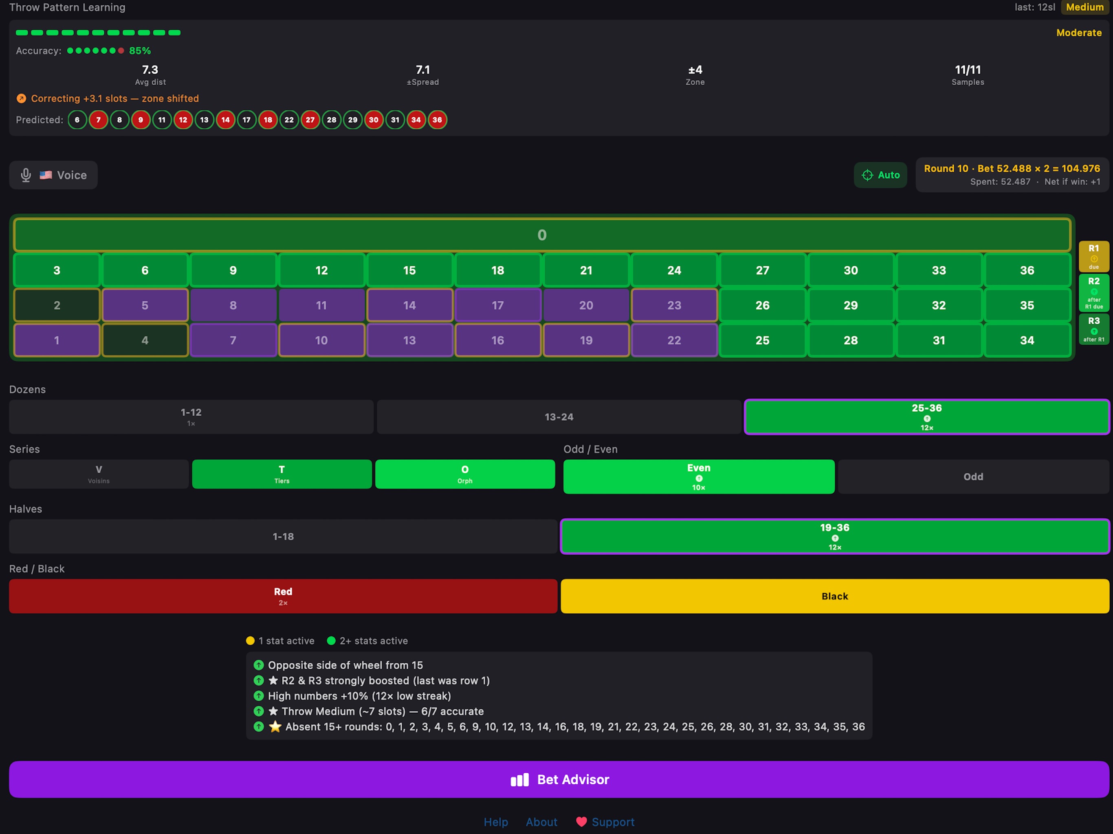Click the green arrow icon beside 'Opposite side of wheel'
This screenshot has height=834, width=1113.
tap(259, 665)
